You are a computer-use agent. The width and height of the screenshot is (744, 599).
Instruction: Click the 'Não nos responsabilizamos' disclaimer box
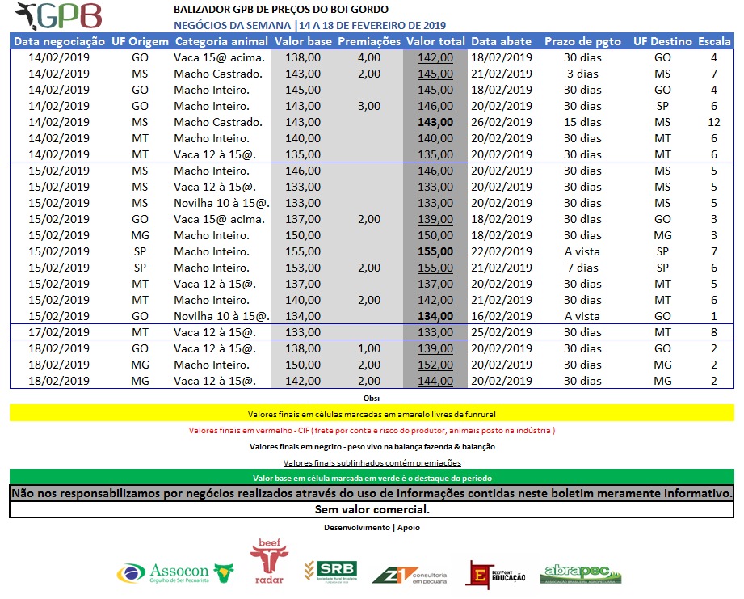(x=372, y=493)
